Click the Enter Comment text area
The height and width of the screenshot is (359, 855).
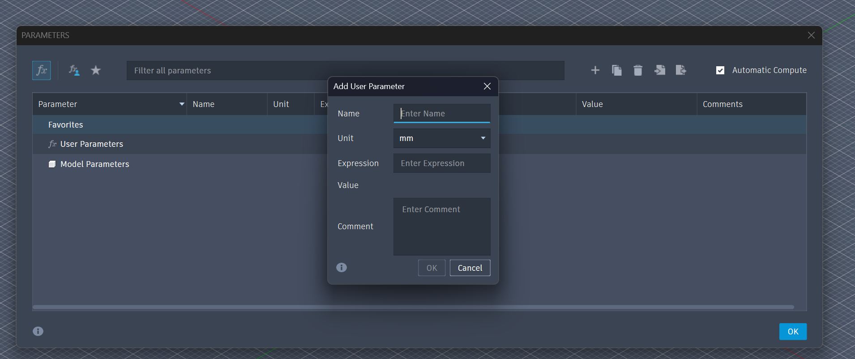442,227
